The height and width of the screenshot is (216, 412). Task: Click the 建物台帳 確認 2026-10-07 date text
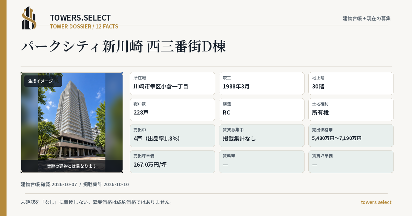click(x=49, y=184)
